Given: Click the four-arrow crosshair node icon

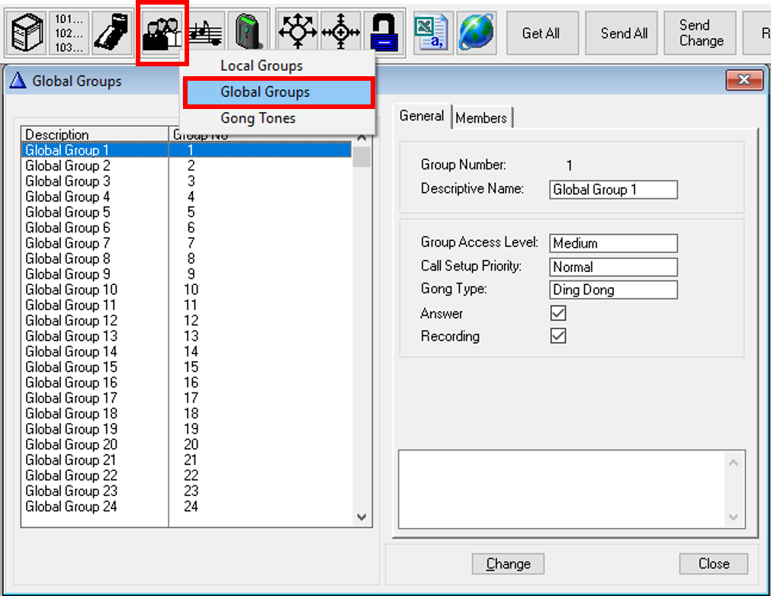Looking at the screenshot, I should [340, 33].
